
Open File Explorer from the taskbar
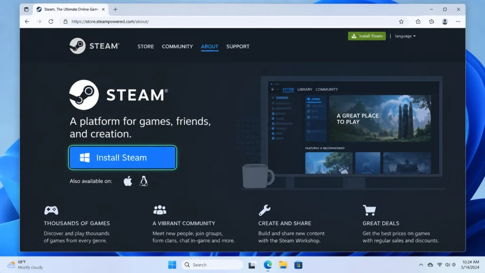[283, 265]
